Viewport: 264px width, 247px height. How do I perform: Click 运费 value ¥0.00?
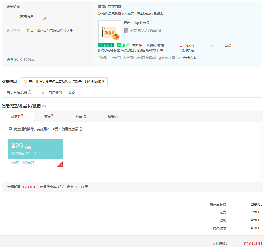tap(258, 212)
